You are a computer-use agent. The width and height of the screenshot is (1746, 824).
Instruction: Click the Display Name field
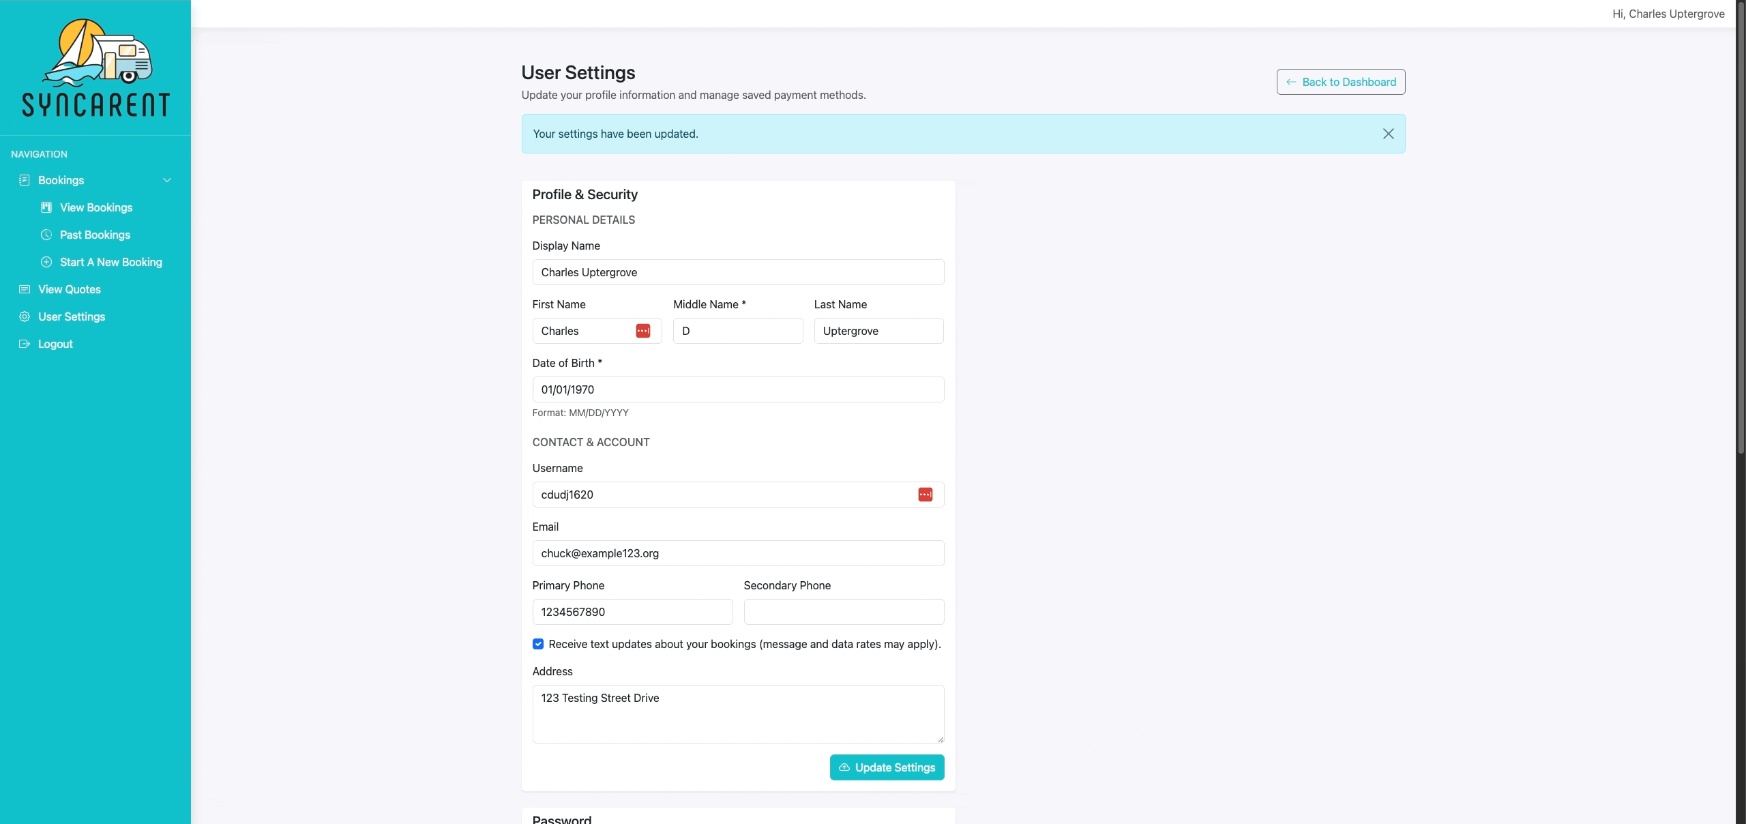click(x=738, y=272)
